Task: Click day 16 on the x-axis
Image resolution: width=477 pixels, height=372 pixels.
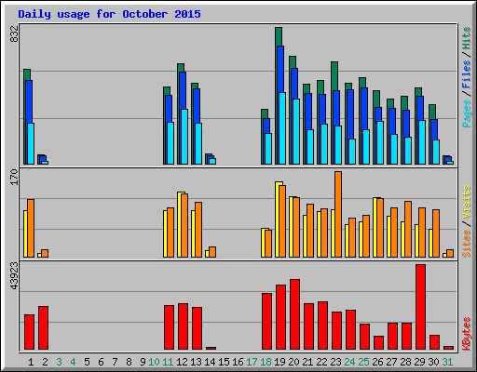Action: 238,362
